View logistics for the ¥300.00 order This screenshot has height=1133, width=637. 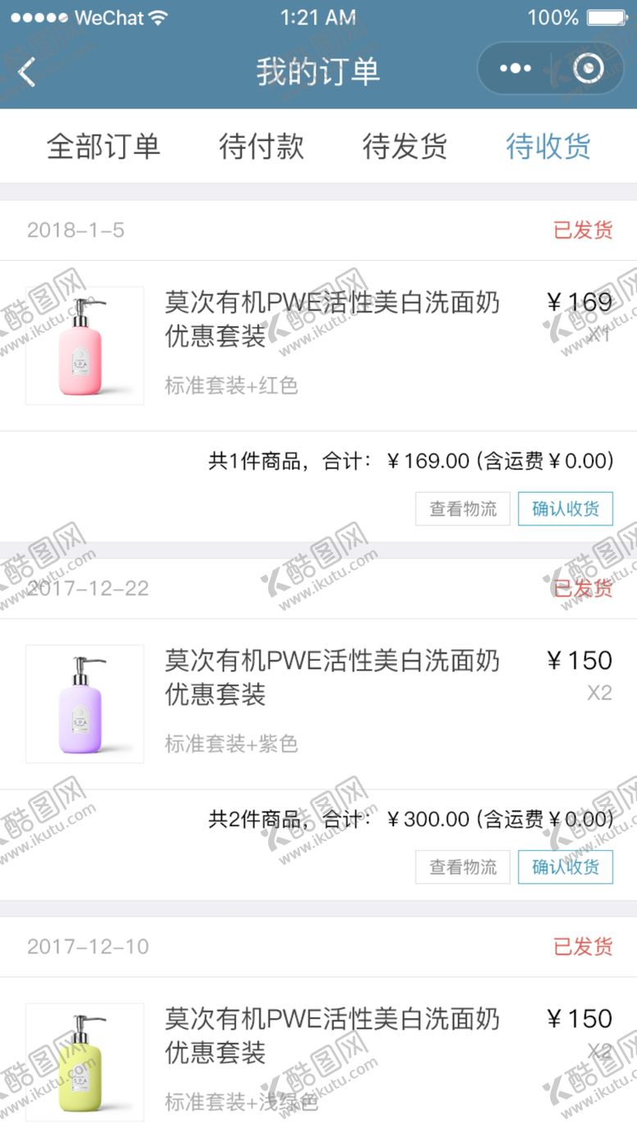(x=463, y=867)
